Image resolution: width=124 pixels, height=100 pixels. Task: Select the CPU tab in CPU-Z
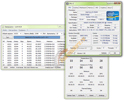[70, 8]
